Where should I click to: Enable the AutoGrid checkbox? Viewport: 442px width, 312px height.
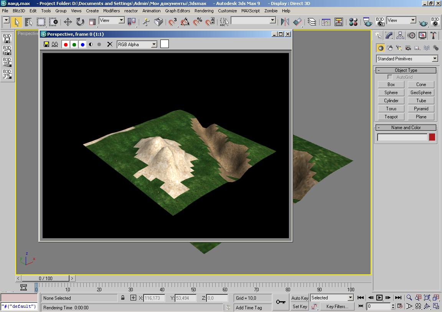390,77
